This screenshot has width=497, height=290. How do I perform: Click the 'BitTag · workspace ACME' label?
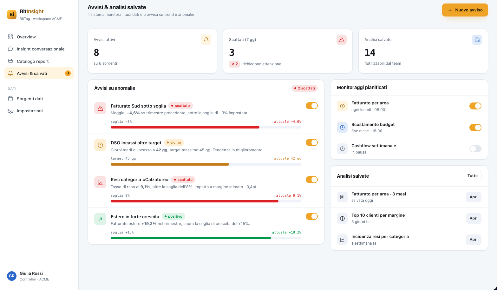[41, 19]
